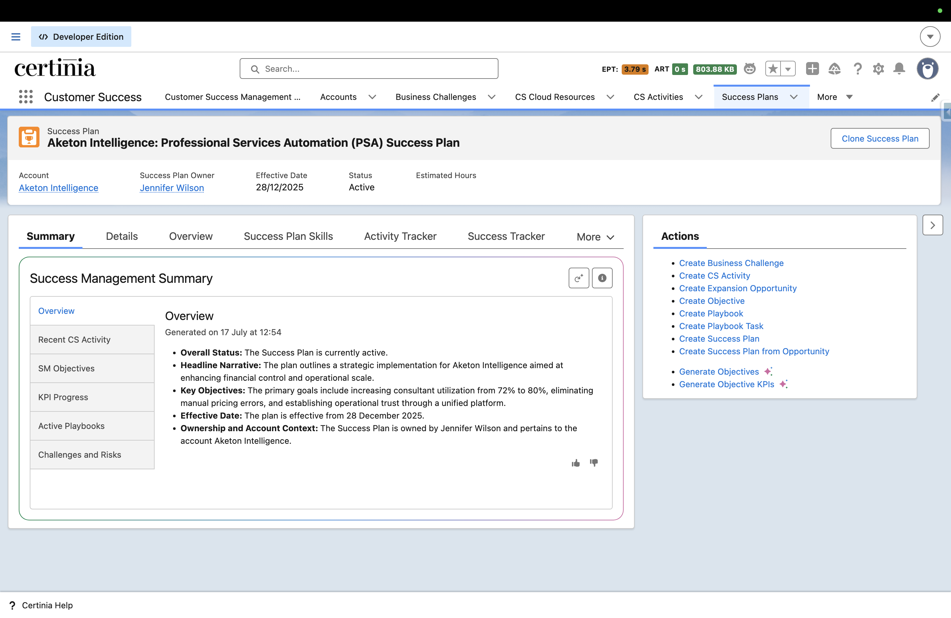
Task: Click Create Success Plan action
Action: (719, 338)
